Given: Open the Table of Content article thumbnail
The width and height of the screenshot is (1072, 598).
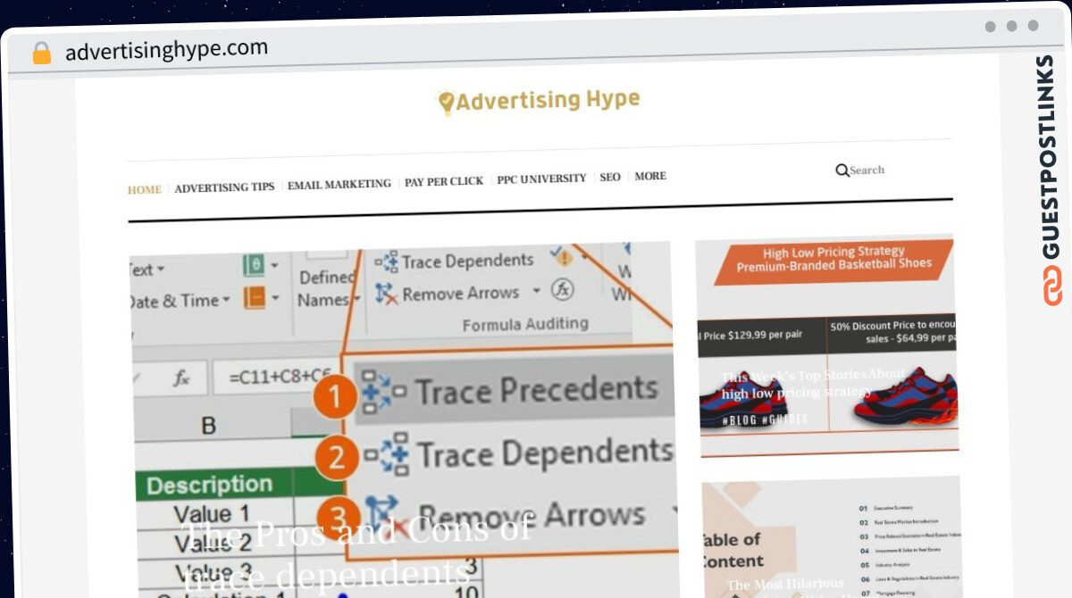Looking at the screenshot, I should click(x=831, y=538).
